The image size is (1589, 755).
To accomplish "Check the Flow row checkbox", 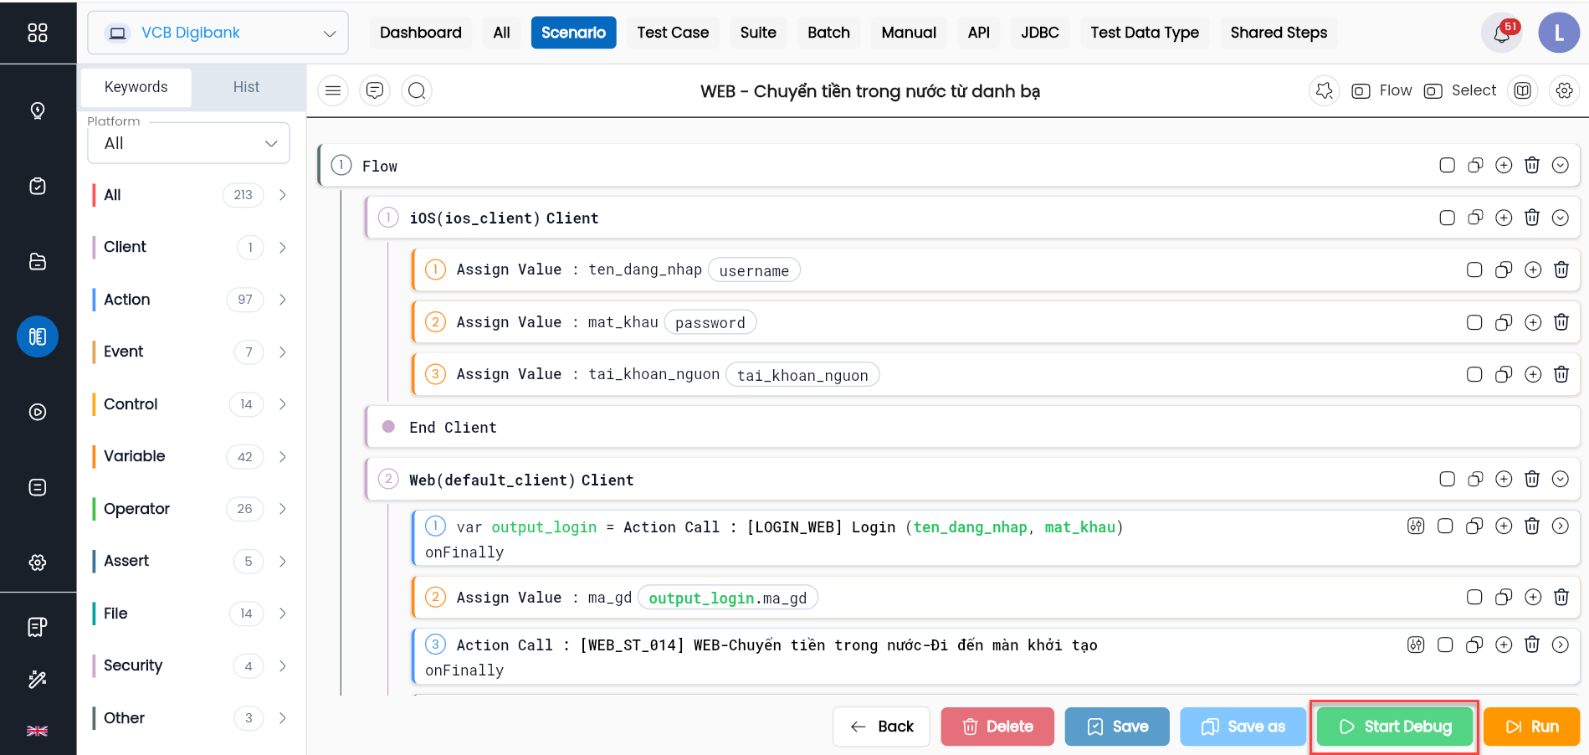I will coord(1447,165).
